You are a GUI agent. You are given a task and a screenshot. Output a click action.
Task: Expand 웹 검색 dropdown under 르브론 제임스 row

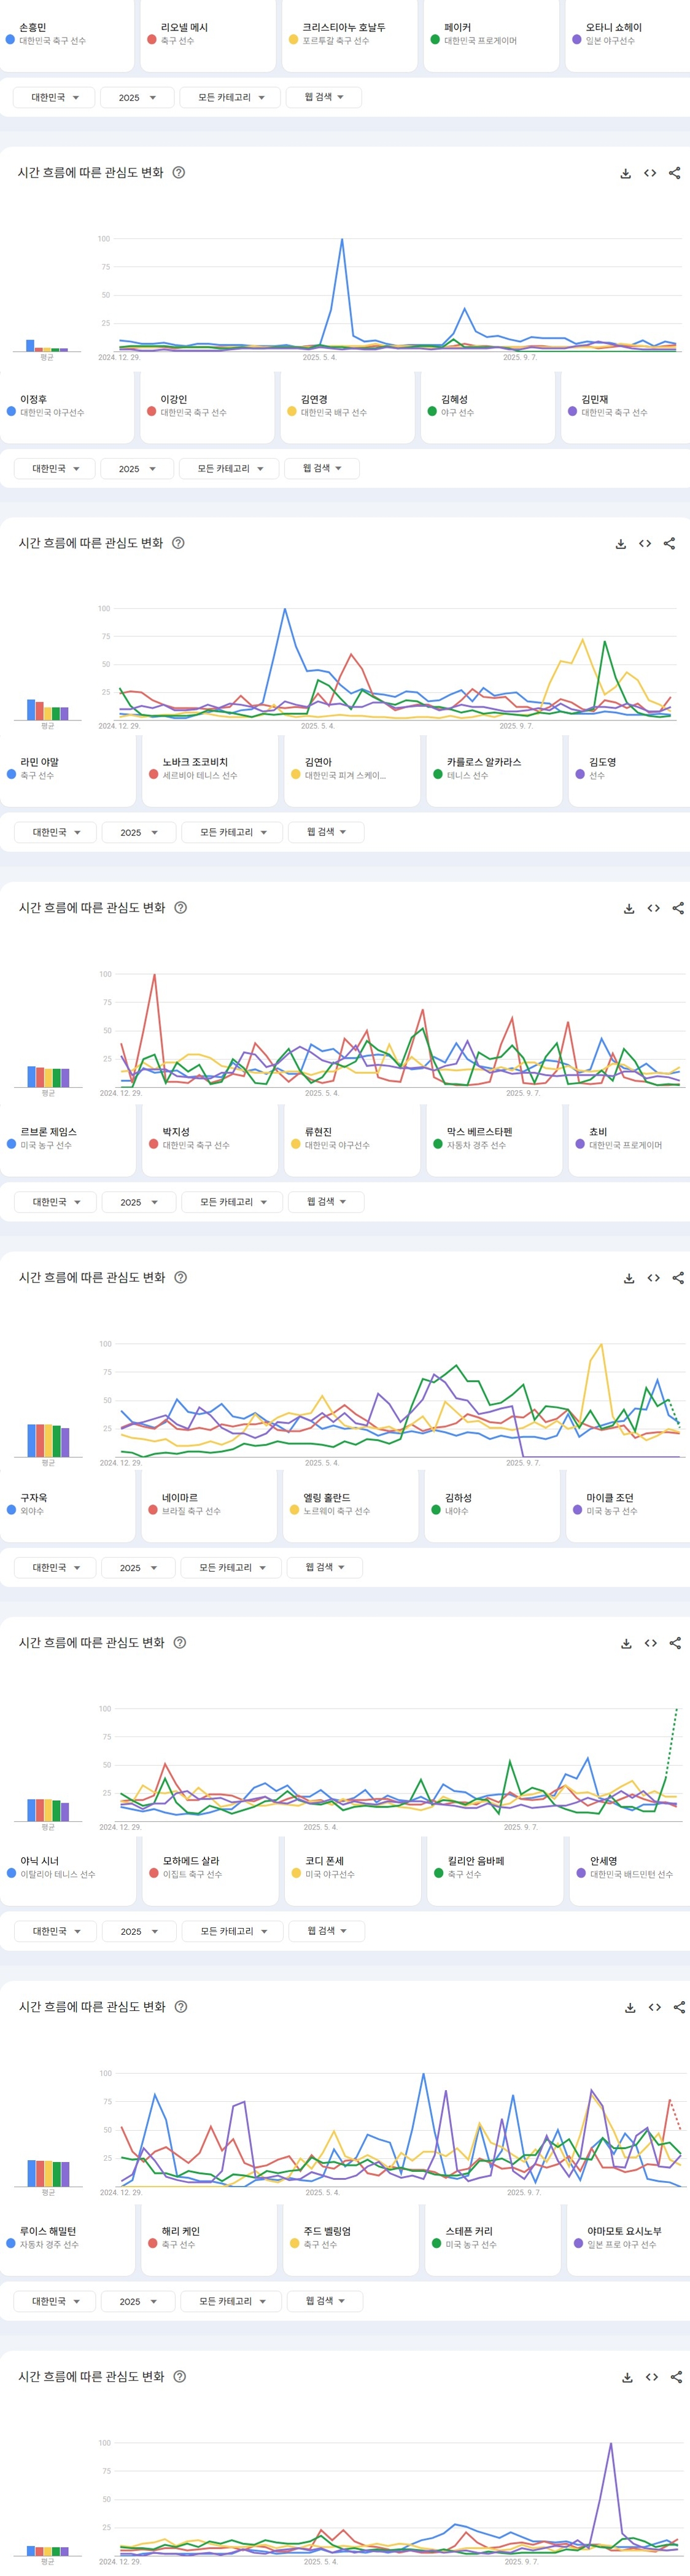pos(326,1202)
